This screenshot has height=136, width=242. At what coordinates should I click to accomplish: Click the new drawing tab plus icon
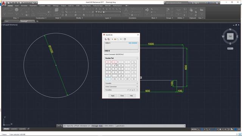(37, 21)
